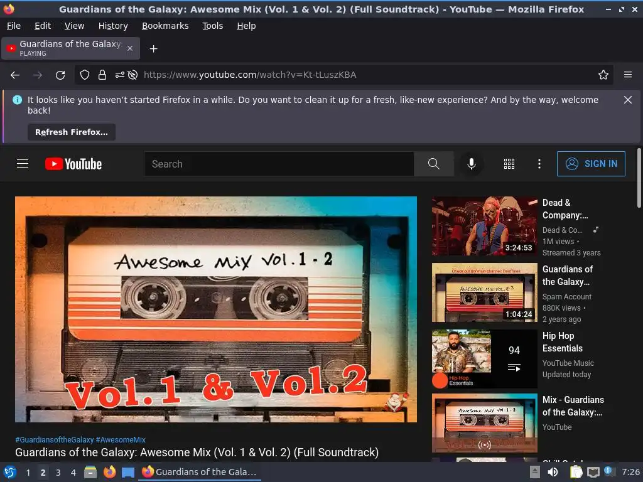Open Dead & Company video thumbnail
The width and height of the screenshot is (643, 482).
tap(484, 226)
